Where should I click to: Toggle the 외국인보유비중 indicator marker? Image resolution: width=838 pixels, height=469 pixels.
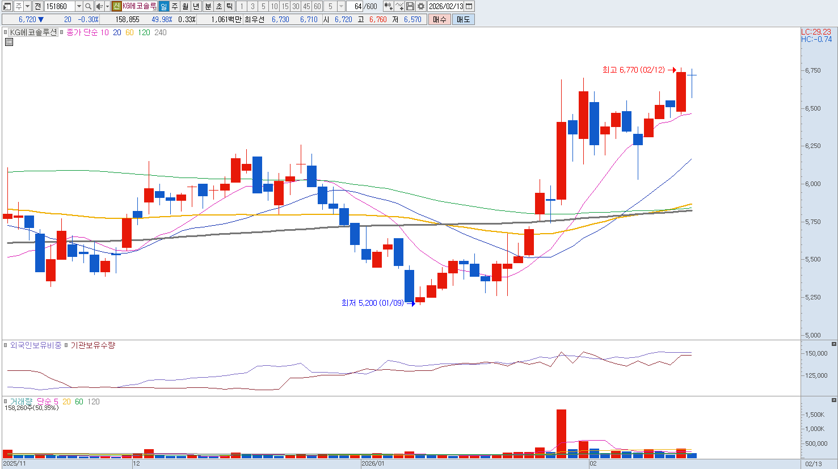coord(6,345)
